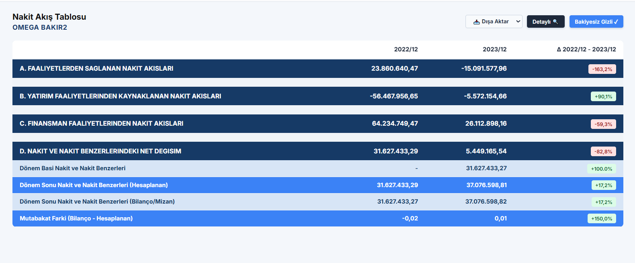Toggle the Bakiyesiz Gizli filter
Screen dimensions: 635x263
596,22
